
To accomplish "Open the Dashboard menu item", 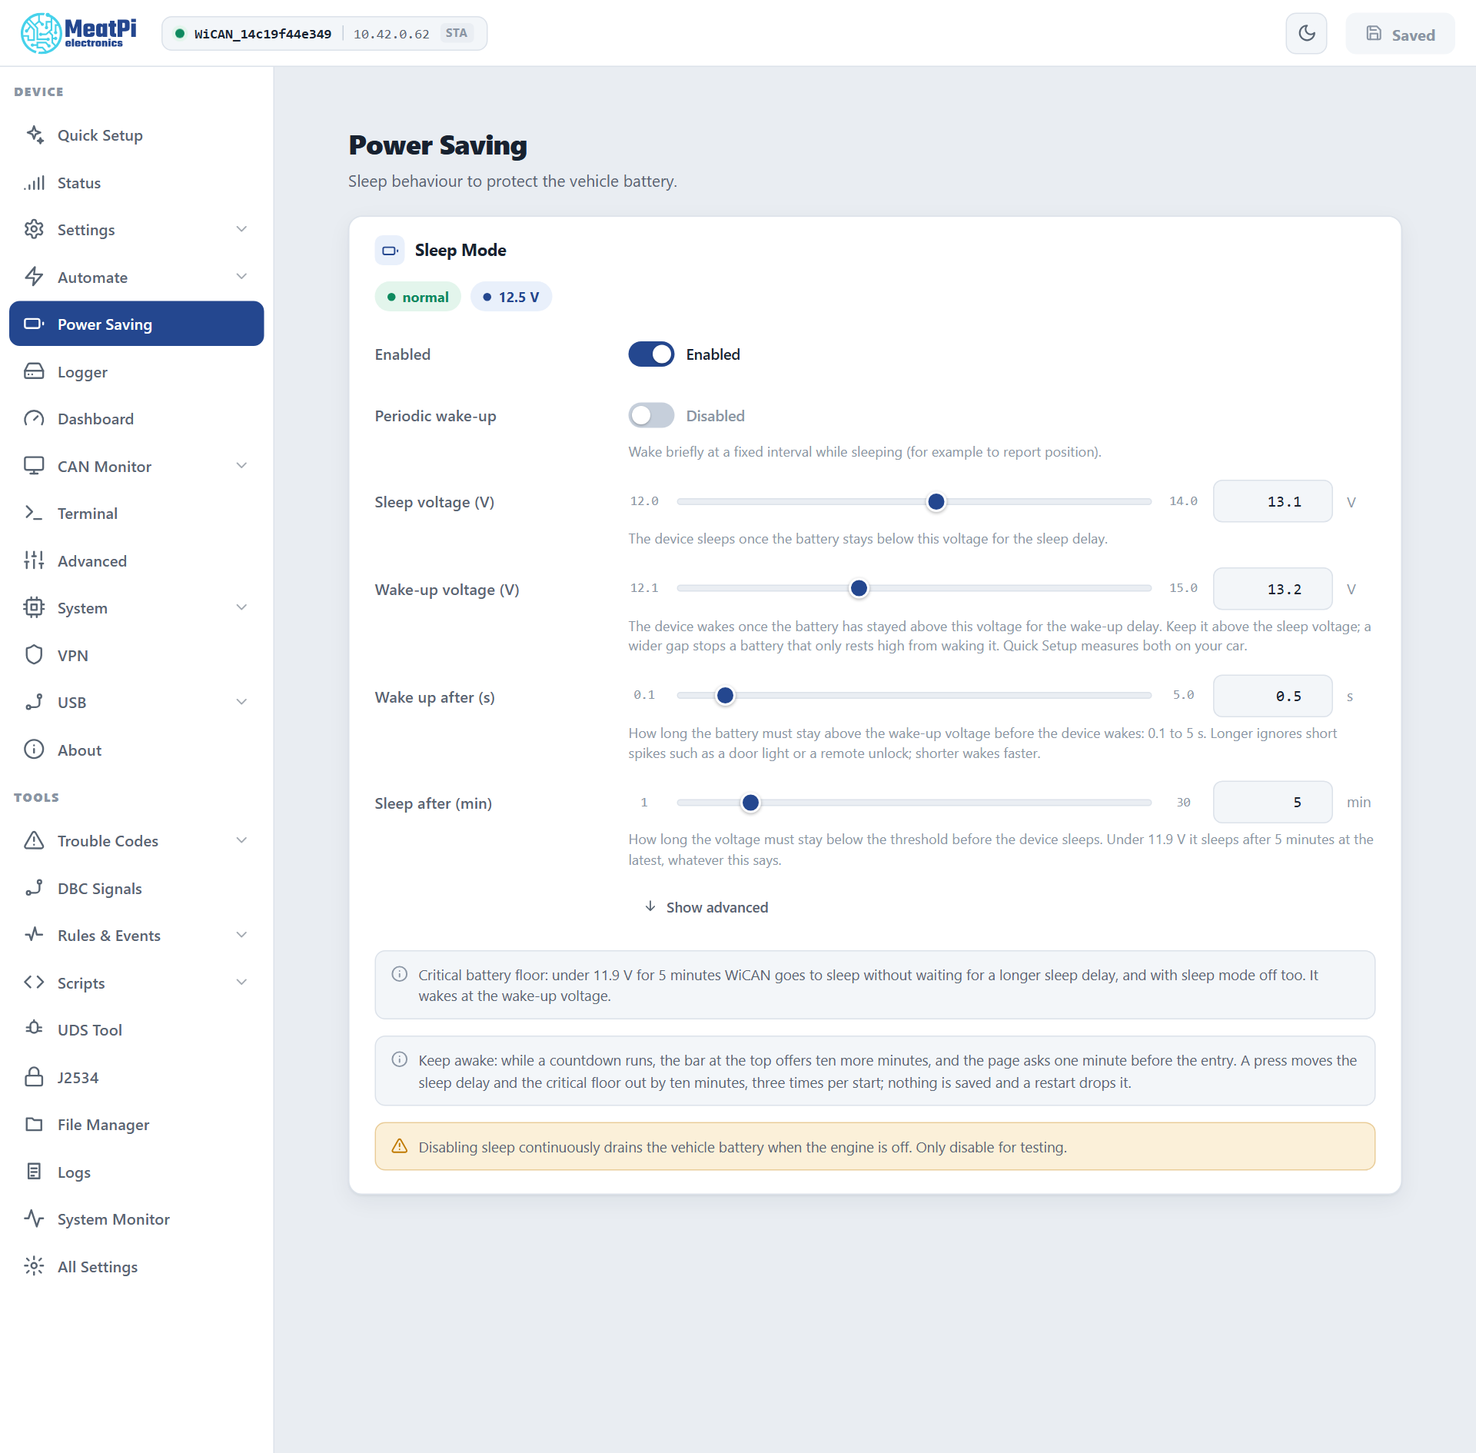I will pos(136,418).
